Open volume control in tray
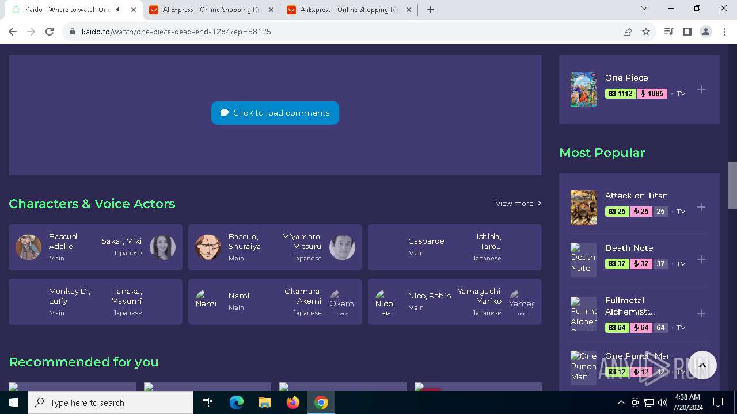Viewport: 737px width, 414px height. click(x=663, y=402)
